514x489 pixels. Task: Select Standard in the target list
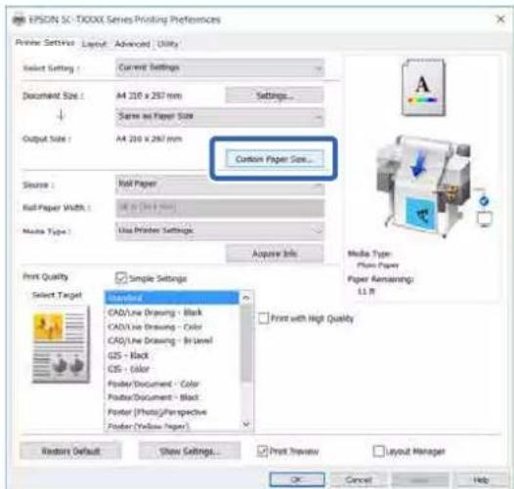[172, 298]
